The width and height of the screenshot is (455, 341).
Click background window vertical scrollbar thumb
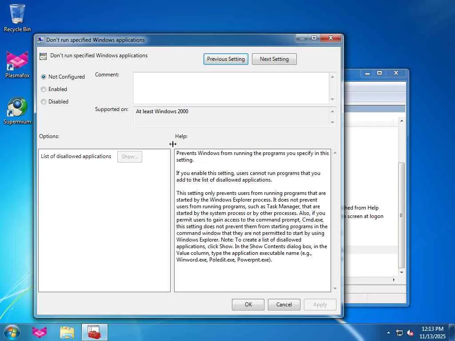(401, 215)
